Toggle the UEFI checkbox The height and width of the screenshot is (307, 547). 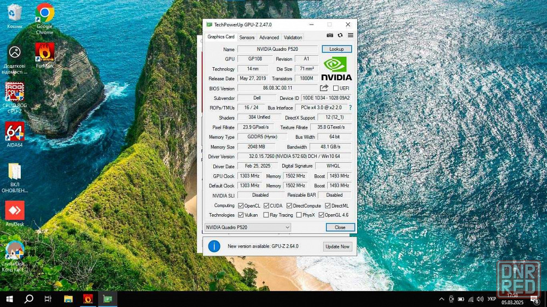click(x=336, y=88)
